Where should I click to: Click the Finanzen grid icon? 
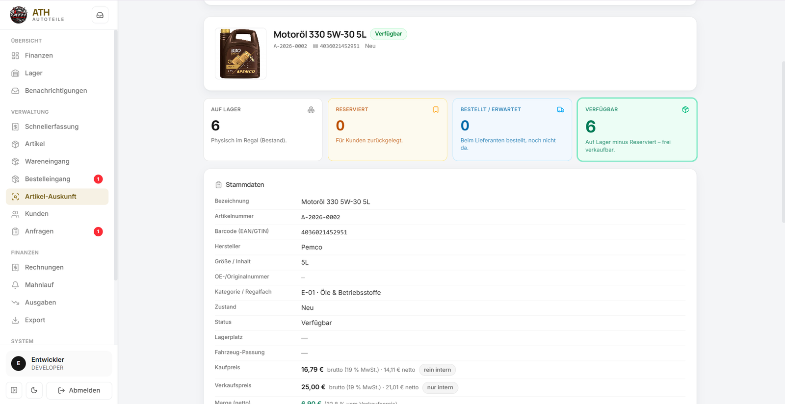[x=15, y=56]
